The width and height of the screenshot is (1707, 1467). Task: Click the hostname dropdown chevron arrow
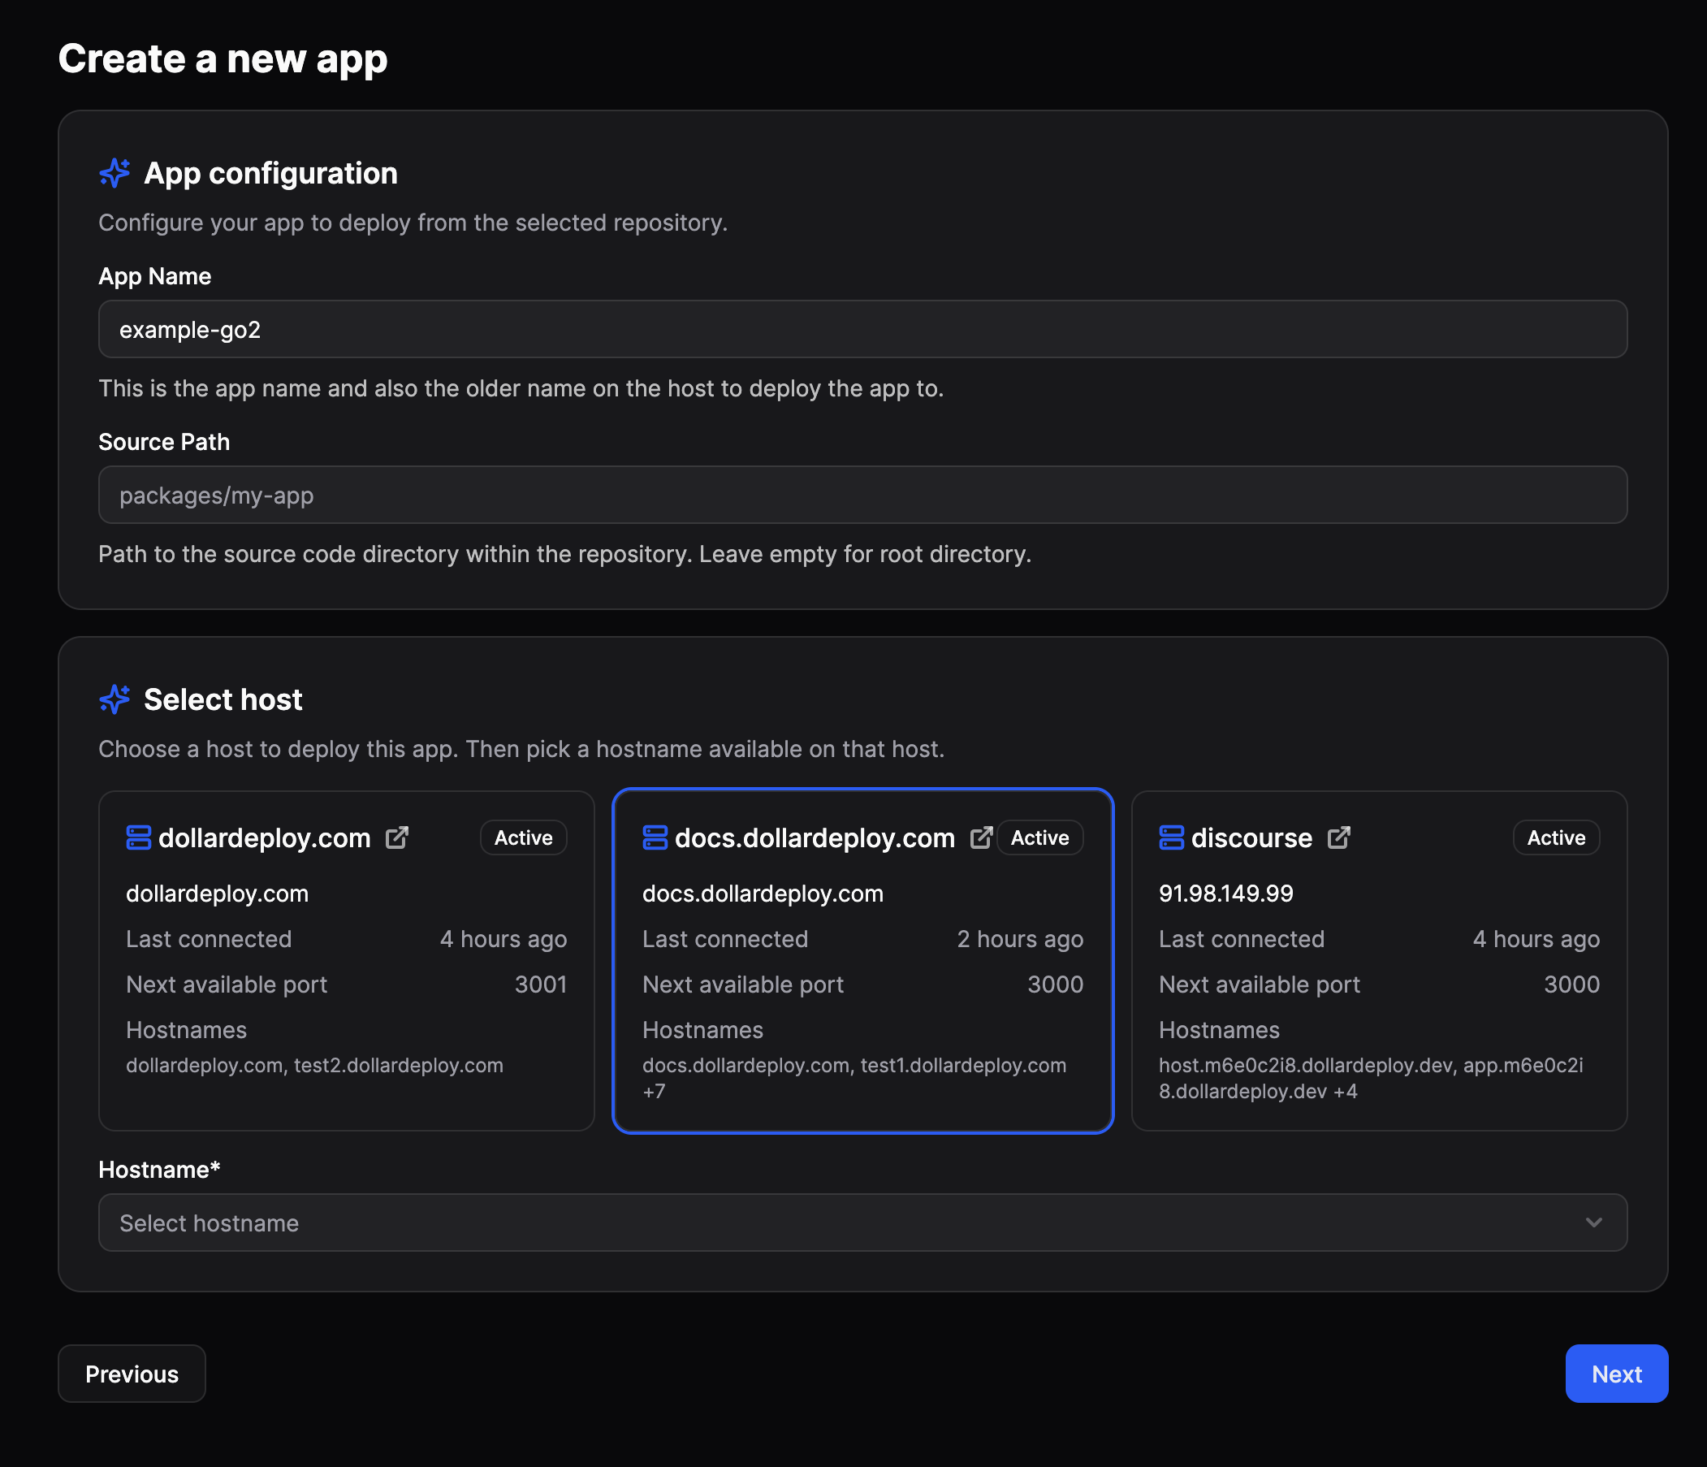tap(1593, 1222)
